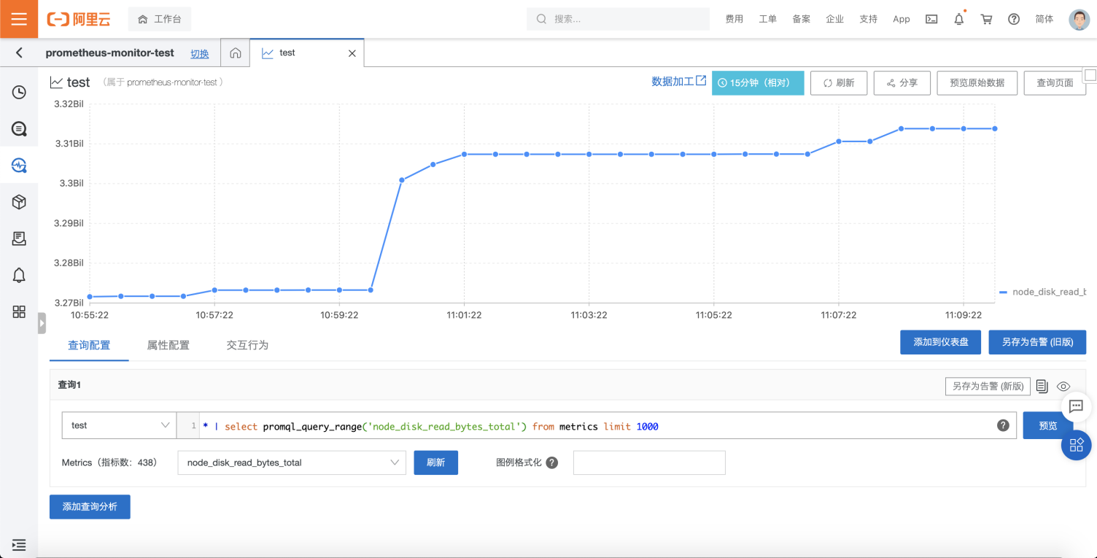
Task: Expand the sidebar with bottom menu icon
Action: pos(19,544)
